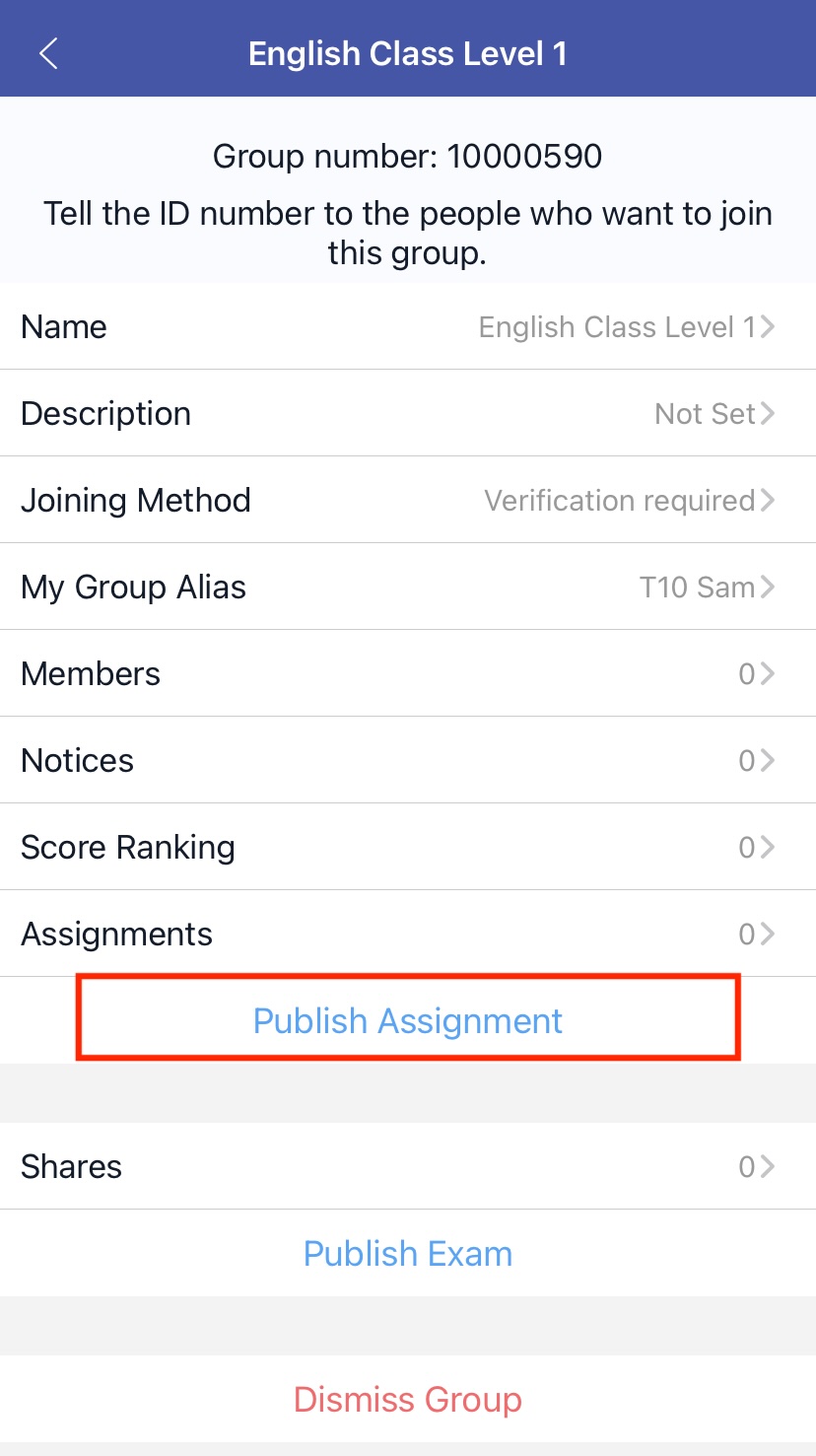Viewport: 816px width, 1456px height.
Task: Tap the English Class Level 1 header title
Action: (x=408, y=53)
